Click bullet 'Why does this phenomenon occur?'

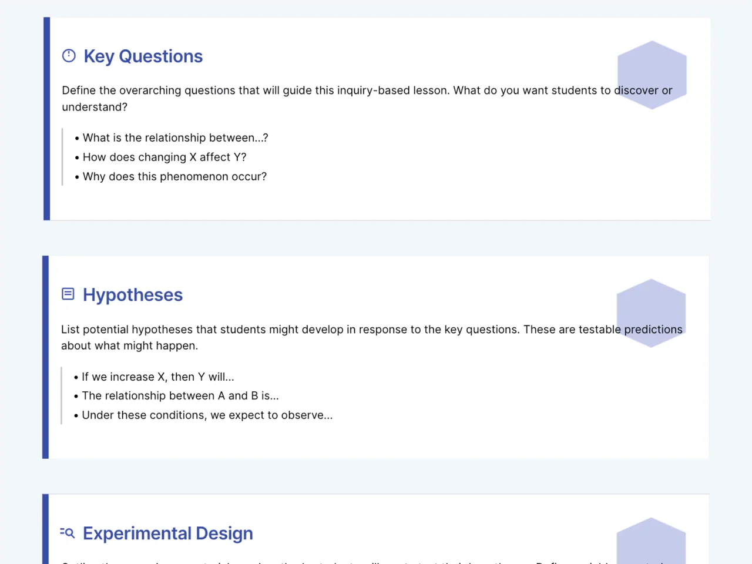(171, 177)
